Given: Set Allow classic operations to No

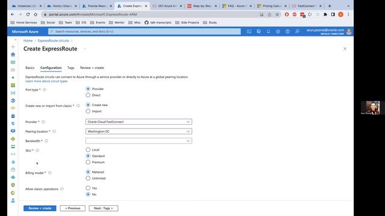Looking at the screenshot, I should click(x=88, y=194).
